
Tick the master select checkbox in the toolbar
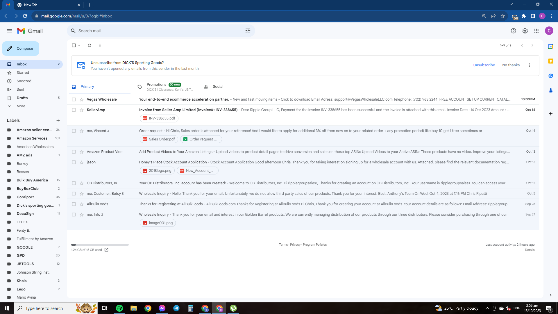point(74,45)
